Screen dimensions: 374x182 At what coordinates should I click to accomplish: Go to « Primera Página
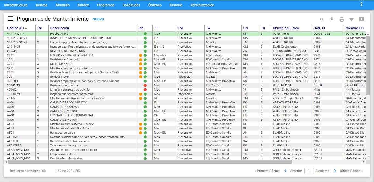tap(267, 171)
